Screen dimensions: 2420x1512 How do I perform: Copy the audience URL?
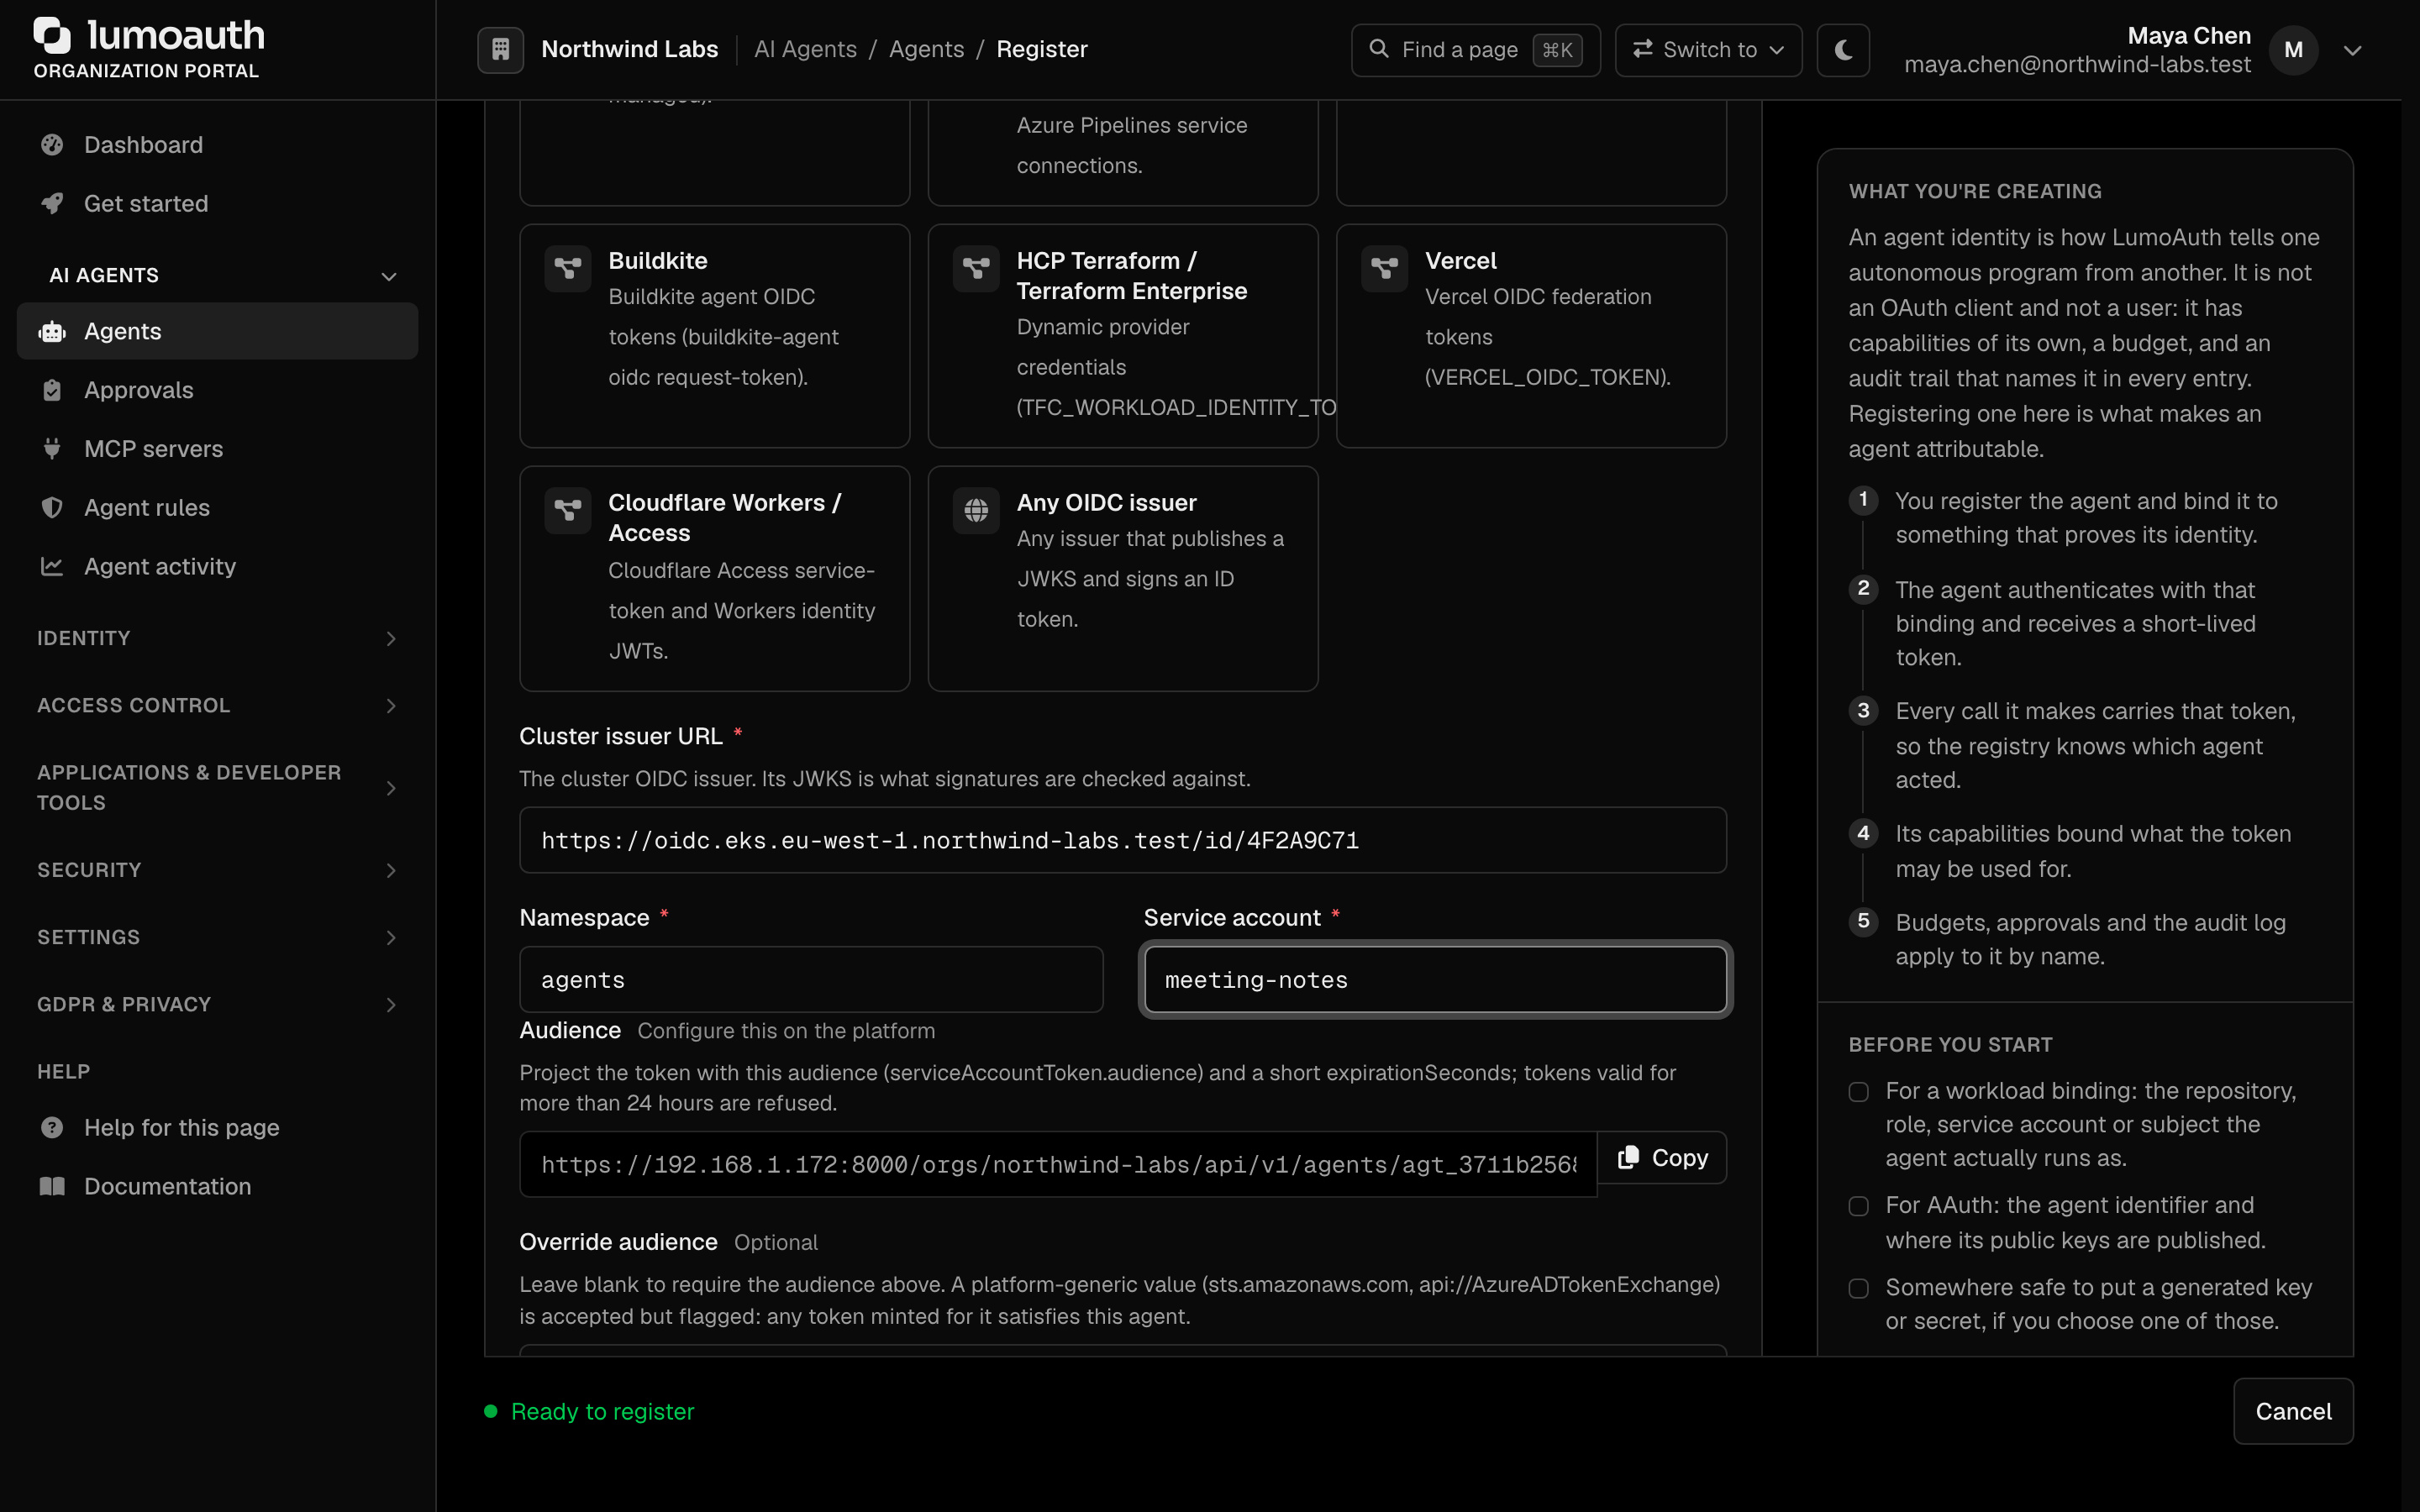(1662, 1158)
